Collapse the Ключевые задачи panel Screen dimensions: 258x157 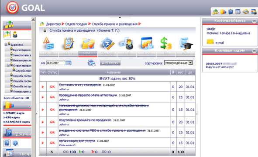pyautogui.click(x=255, y=51)
